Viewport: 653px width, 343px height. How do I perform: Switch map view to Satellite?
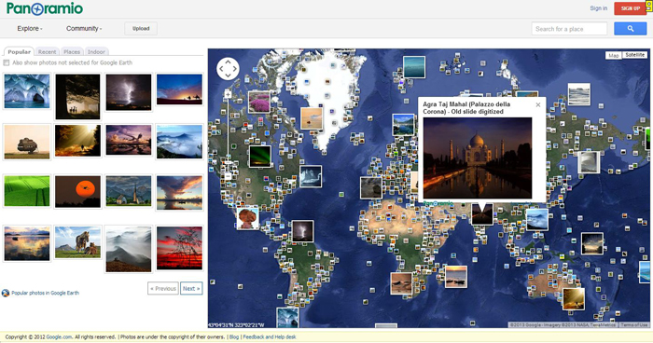(634, 55)
